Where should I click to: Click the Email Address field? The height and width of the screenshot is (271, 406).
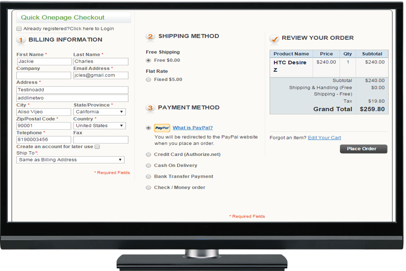[101, 75]
